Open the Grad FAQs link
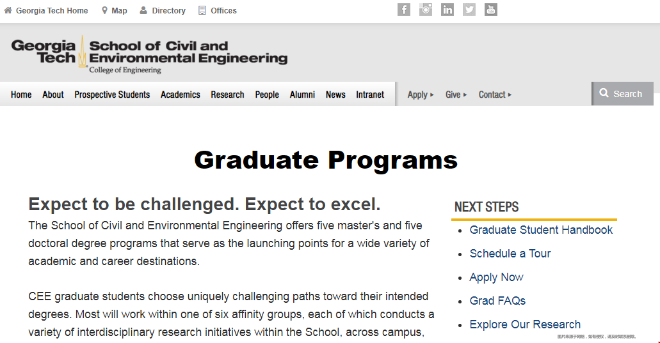660x343 pixels. [x=497, y=301]
